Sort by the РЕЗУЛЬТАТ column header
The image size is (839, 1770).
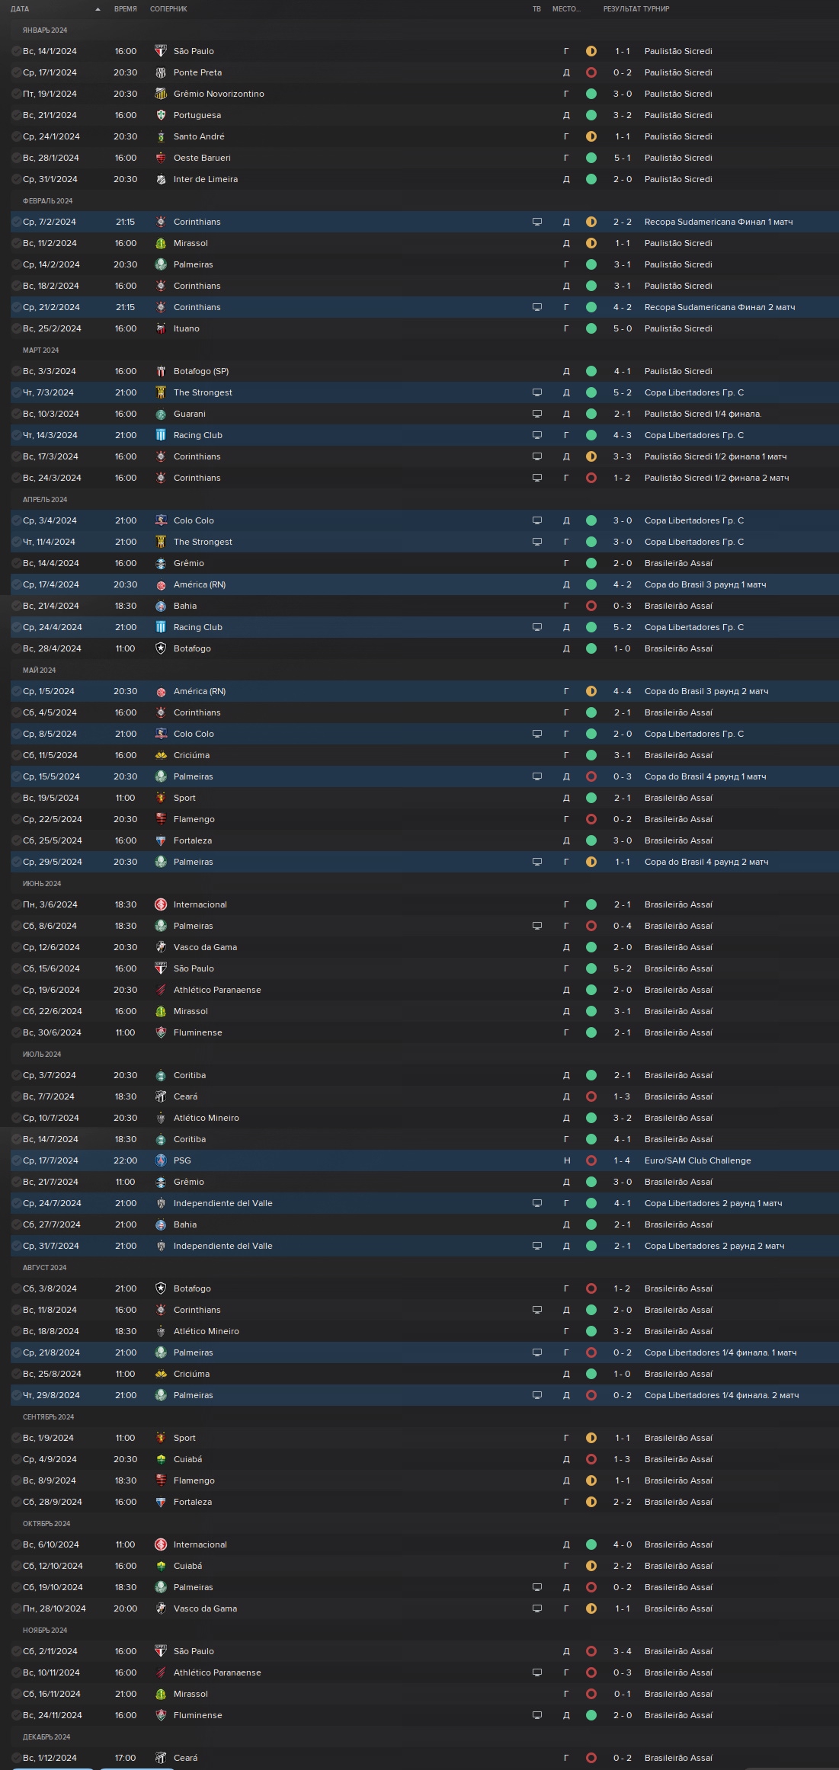coord(622,9)
